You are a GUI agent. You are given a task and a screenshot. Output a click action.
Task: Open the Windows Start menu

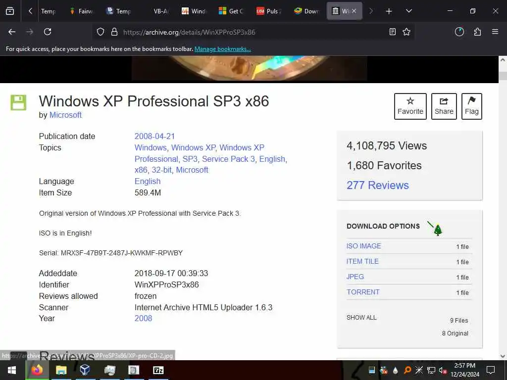pos(12,370)
